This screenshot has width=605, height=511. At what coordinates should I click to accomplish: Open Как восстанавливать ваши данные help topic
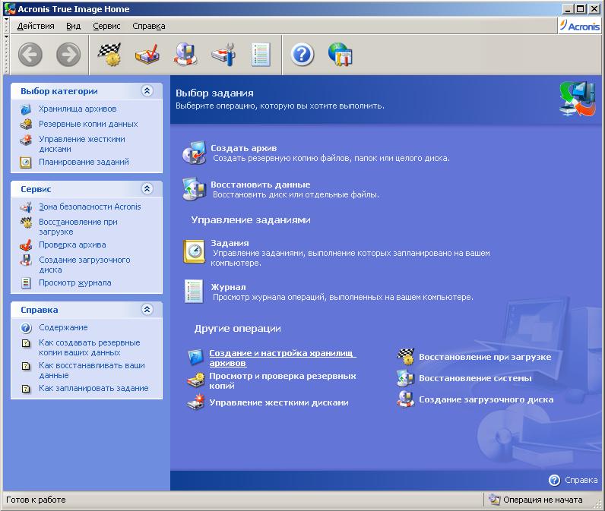pos(92,371)
